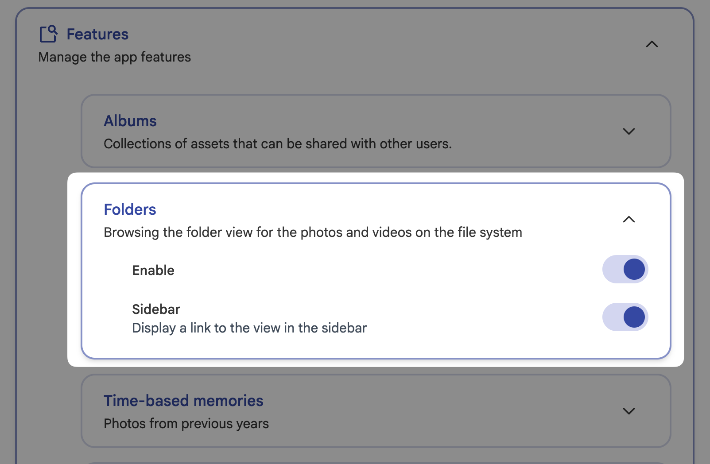
Task: Select the photo management icon beside Features
Action: coord(49,34)
